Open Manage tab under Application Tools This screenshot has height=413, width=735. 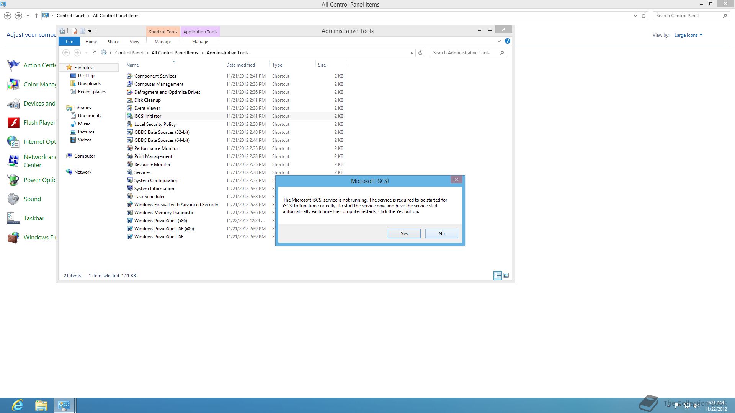click(200, 42)
